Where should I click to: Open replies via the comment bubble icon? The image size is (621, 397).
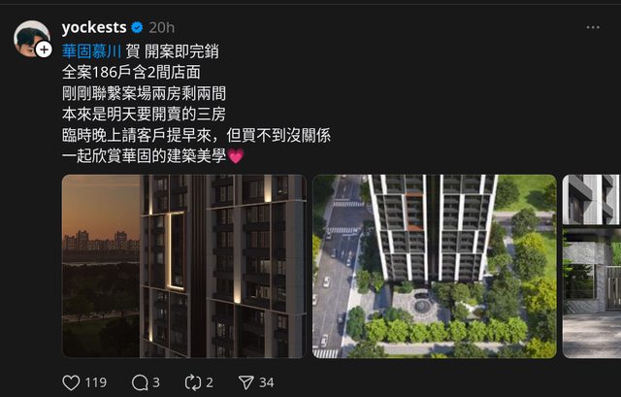coord(140,382)
